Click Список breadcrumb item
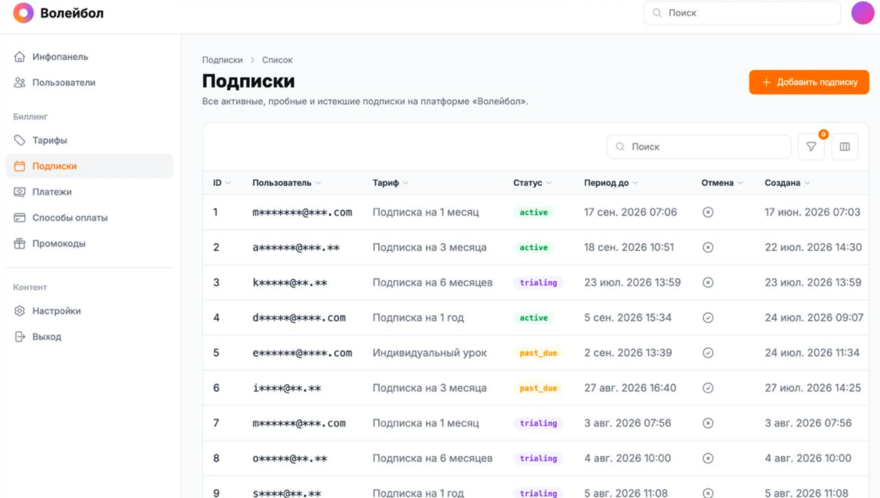 click(x=277, y=60)
